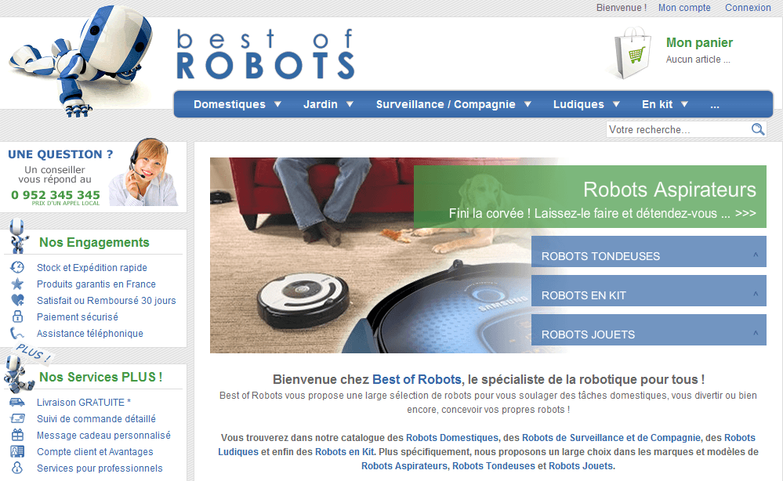Click the truck icon beside Livraison GRATUITE

[17, 402]
